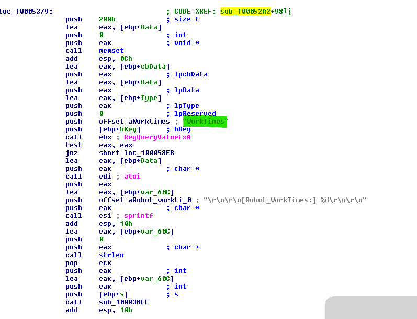
Task: Click the Robot_WorkTimes format string comment
Action: 285,200
